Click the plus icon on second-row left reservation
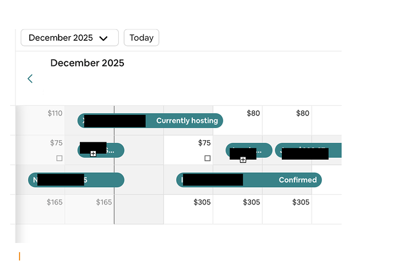Image resolution: width=396 pixels, height=275 pixels. pyautogui.click(x=93, y=154)
